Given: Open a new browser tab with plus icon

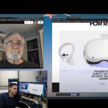Looking at the screenshot, I should point(82,18).
